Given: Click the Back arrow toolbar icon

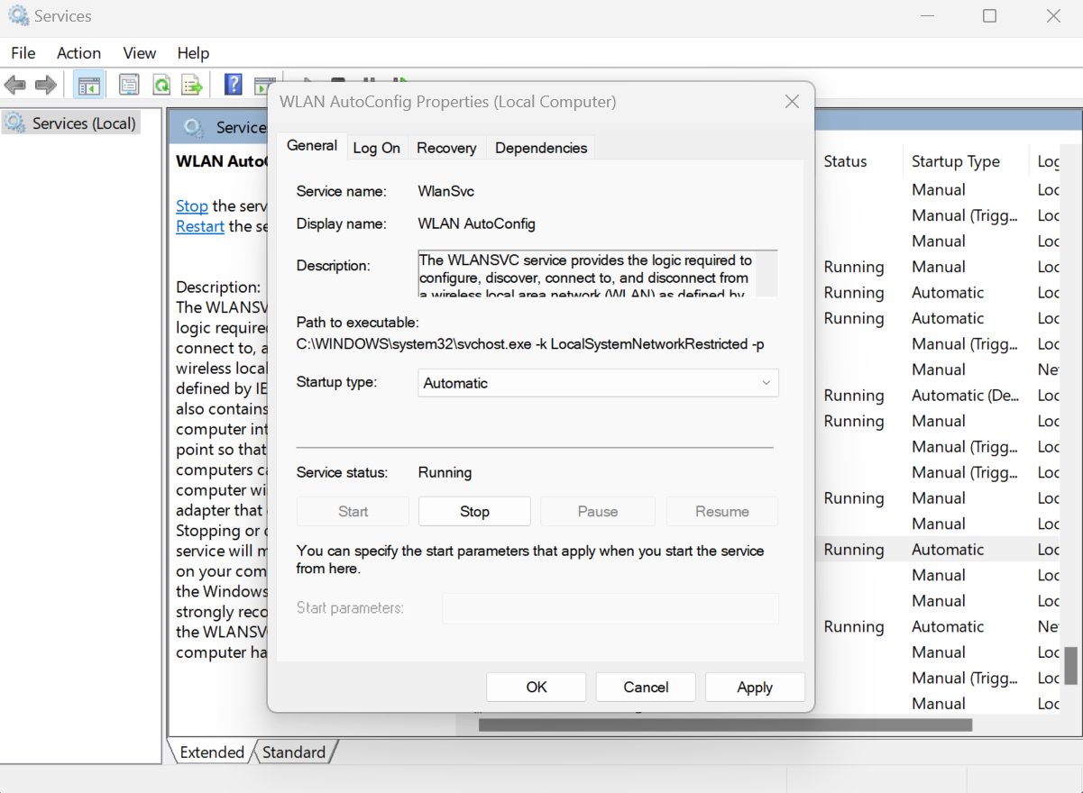Looking at the screenshot, I should click(14, 86).
